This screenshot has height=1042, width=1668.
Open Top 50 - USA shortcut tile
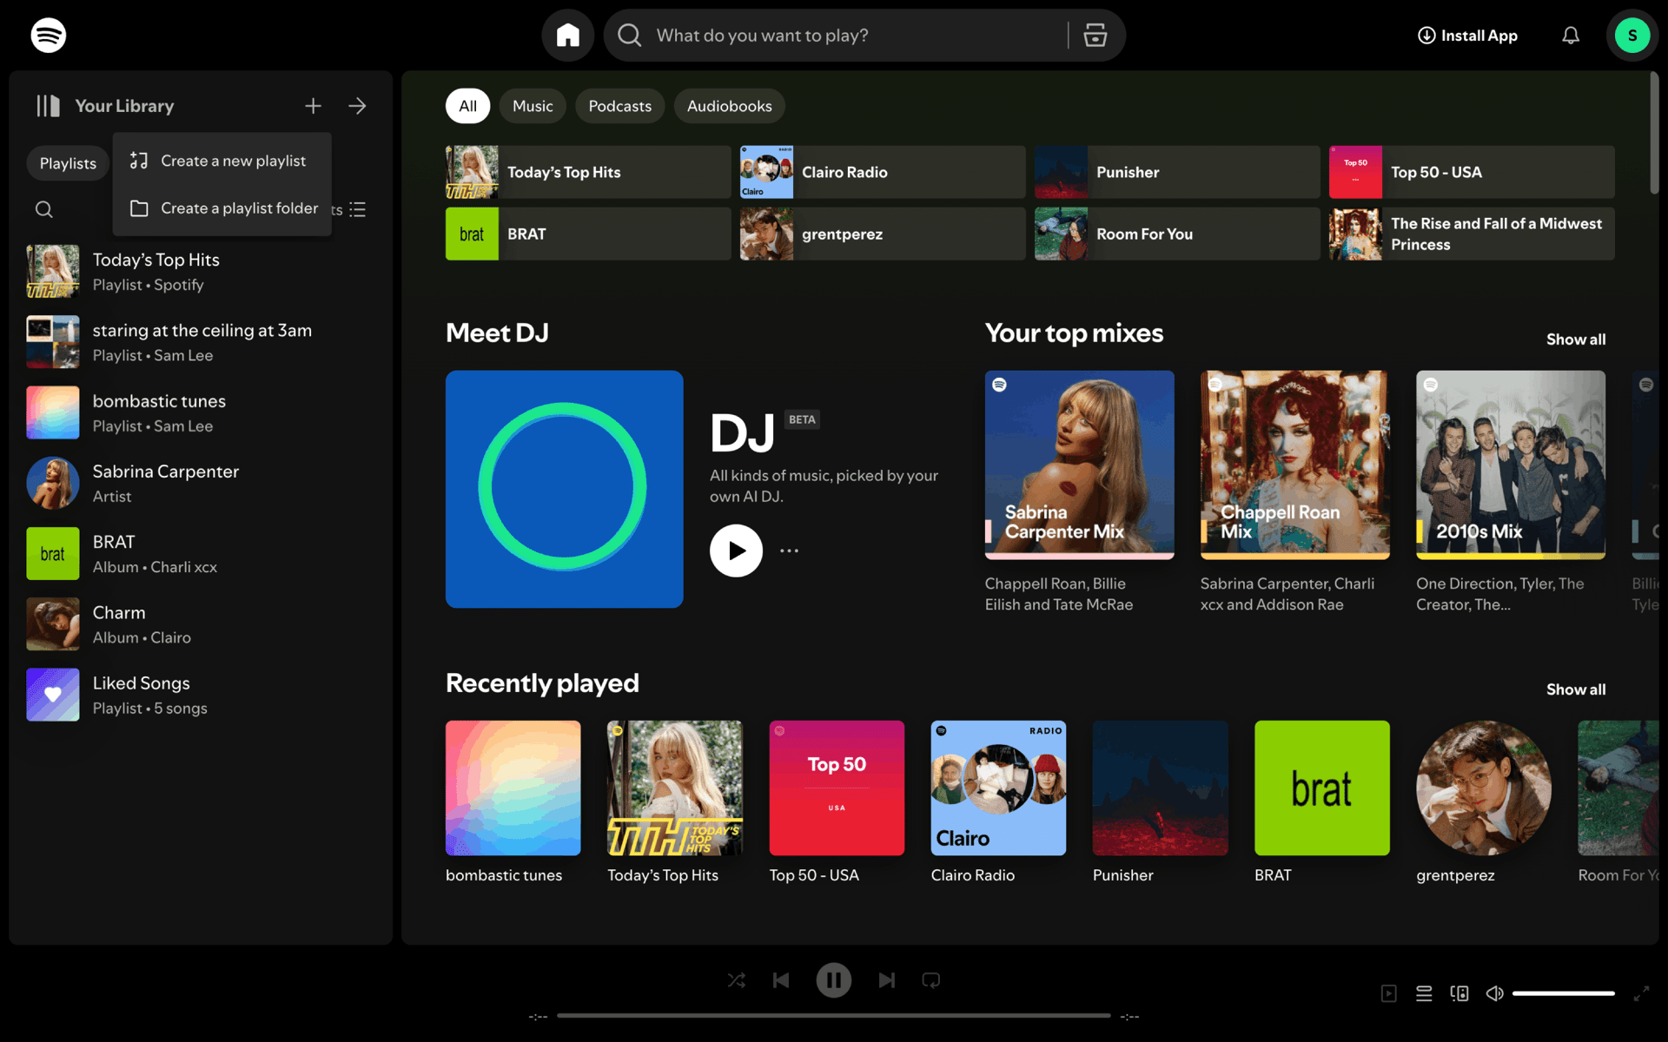1472,172
